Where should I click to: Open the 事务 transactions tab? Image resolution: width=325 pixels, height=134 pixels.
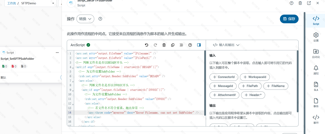pyautogui.click(x=316, y=103)
